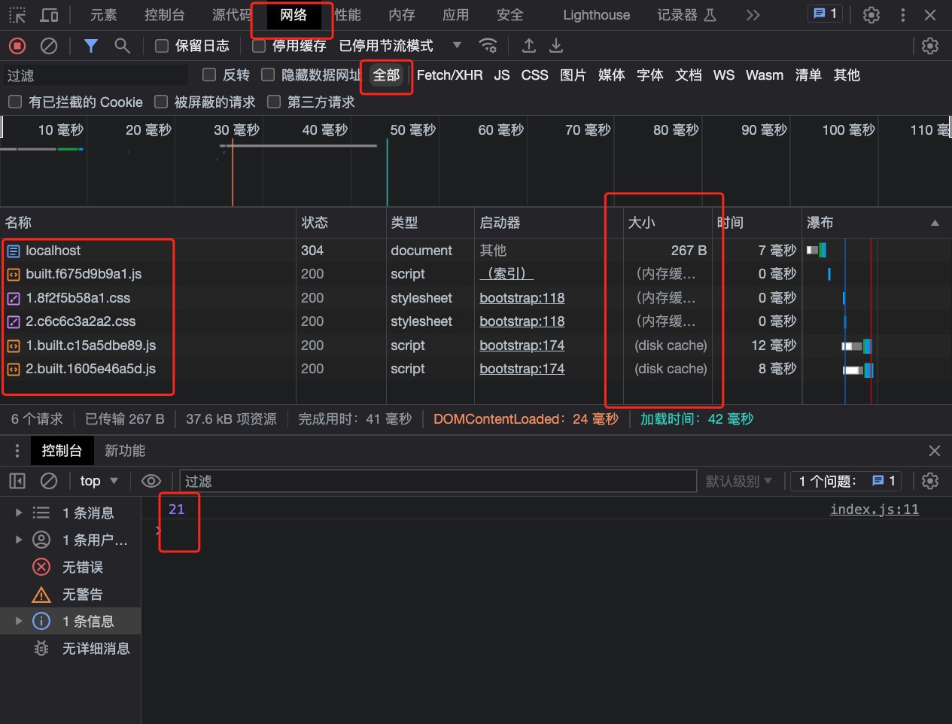Viewport: 952px width, 724px height.
Task: Check the third-party requests checkbox
Action: pyautogui.click(x=274, y=102)
